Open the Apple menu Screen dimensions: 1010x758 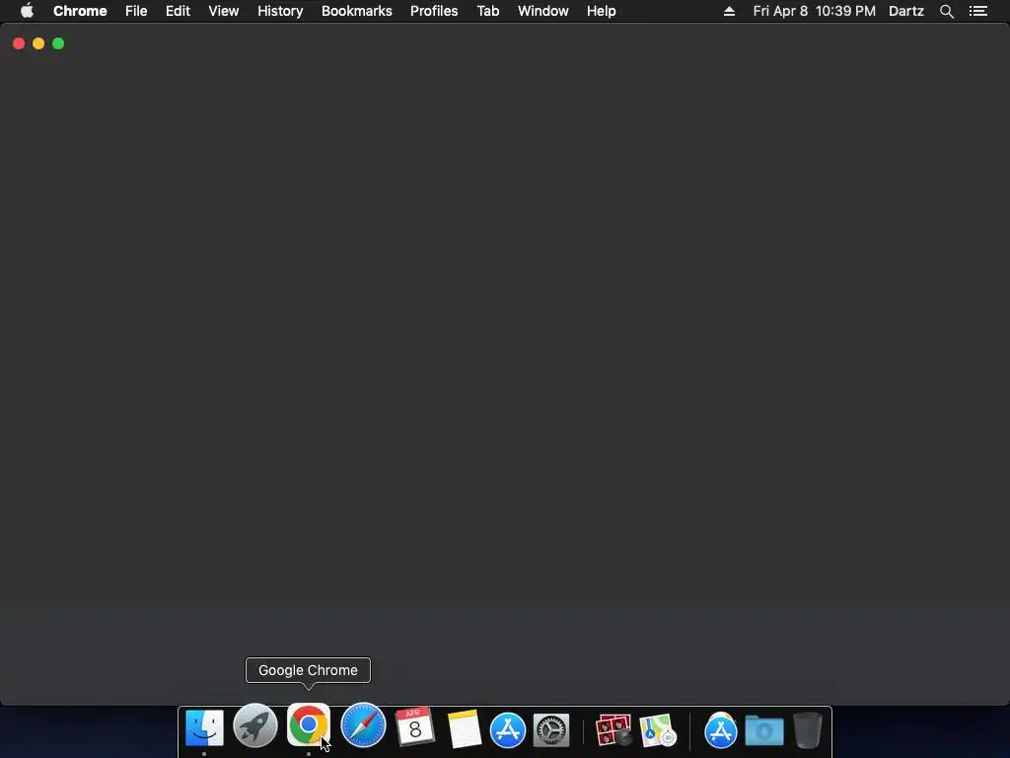(27, 11)
